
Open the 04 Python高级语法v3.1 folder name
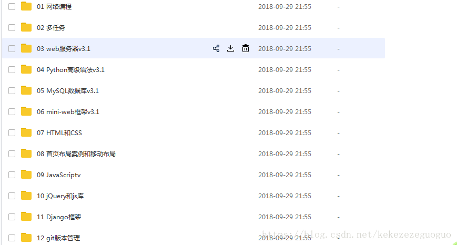click(x=70, y=70)
